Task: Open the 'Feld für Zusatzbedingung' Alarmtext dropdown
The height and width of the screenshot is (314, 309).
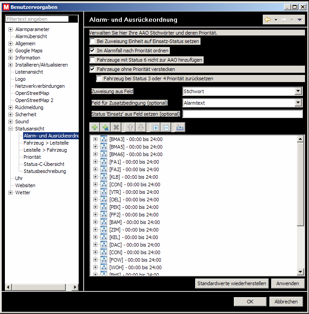Action: point(298,103)
